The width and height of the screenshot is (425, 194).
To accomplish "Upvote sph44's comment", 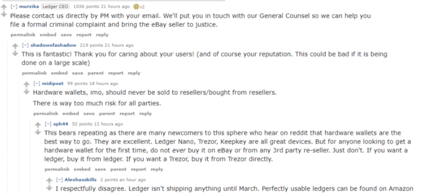I will tap(38, 125).
